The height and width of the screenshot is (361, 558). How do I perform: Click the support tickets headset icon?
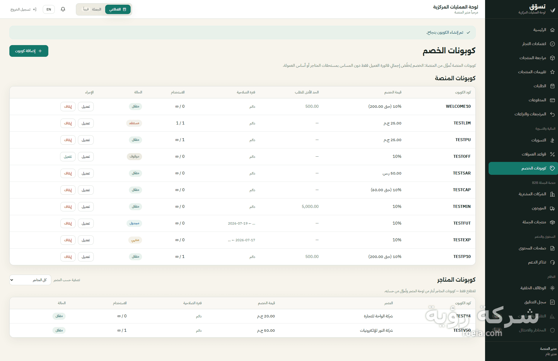click(x=552, y=262)
